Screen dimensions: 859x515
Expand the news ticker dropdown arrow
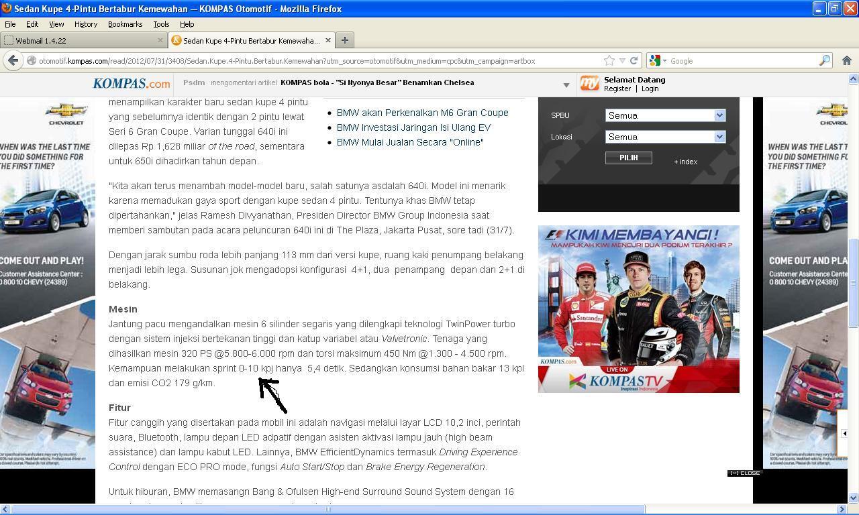pyautogui.click(x=566, y=85)
